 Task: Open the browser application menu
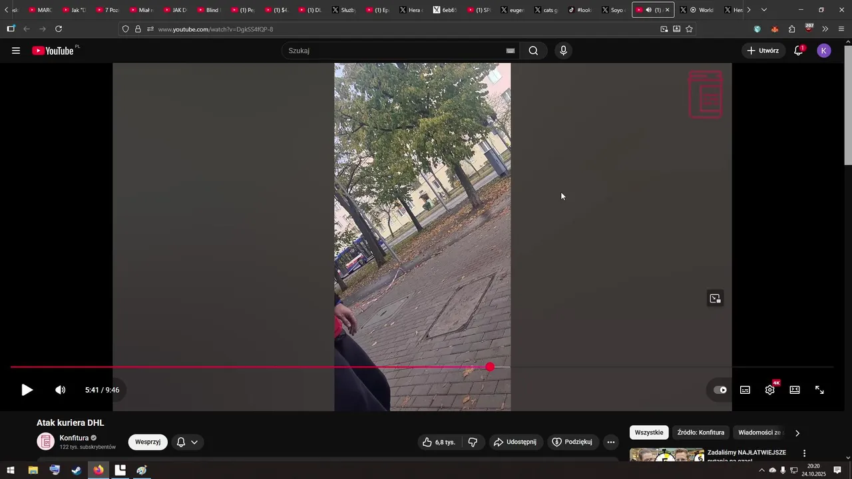(x=841, y=29)
